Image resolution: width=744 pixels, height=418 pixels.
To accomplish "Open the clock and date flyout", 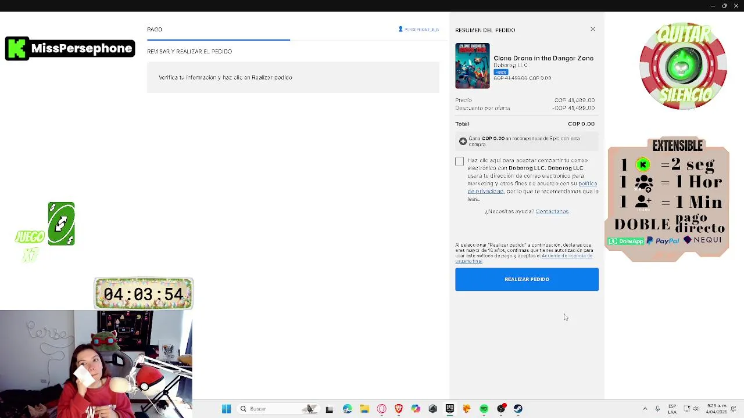I will [x=716, y=409].
